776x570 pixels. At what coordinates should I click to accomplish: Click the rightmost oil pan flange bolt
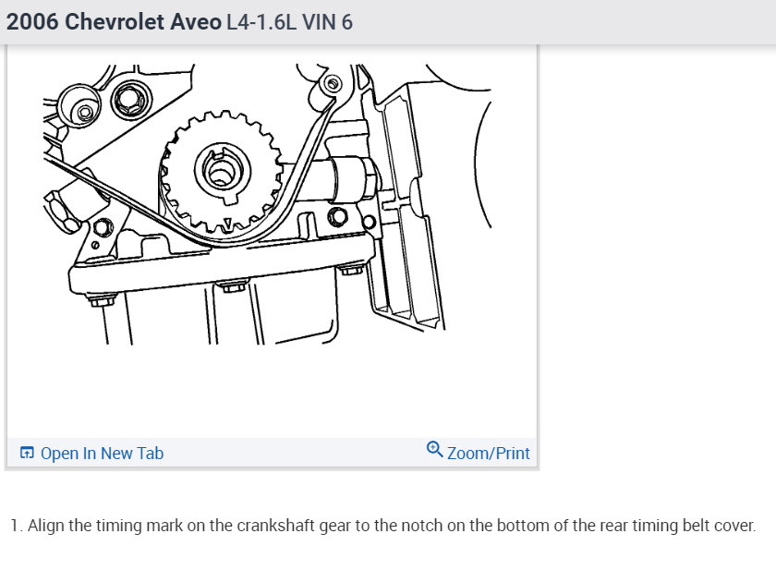[351, 270]
